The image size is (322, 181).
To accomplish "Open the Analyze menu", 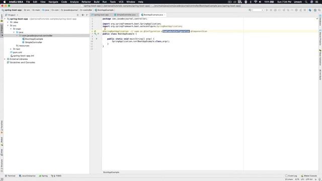I will tap(74, 2).
